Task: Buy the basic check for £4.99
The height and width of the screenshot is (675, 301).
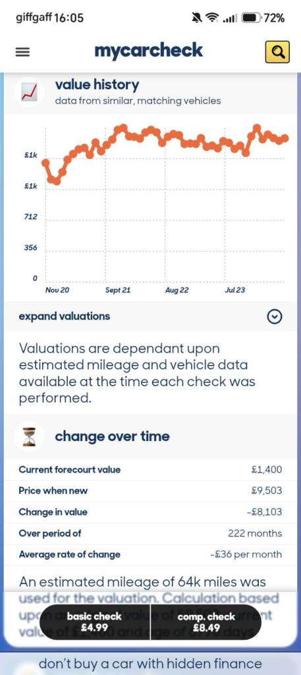Action: pos(95,622)
